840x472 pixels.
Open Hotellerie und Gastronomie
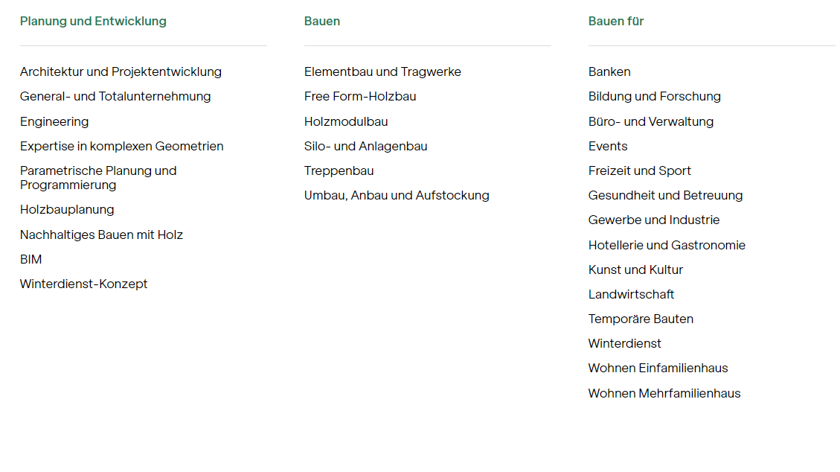tap(667, 245)
